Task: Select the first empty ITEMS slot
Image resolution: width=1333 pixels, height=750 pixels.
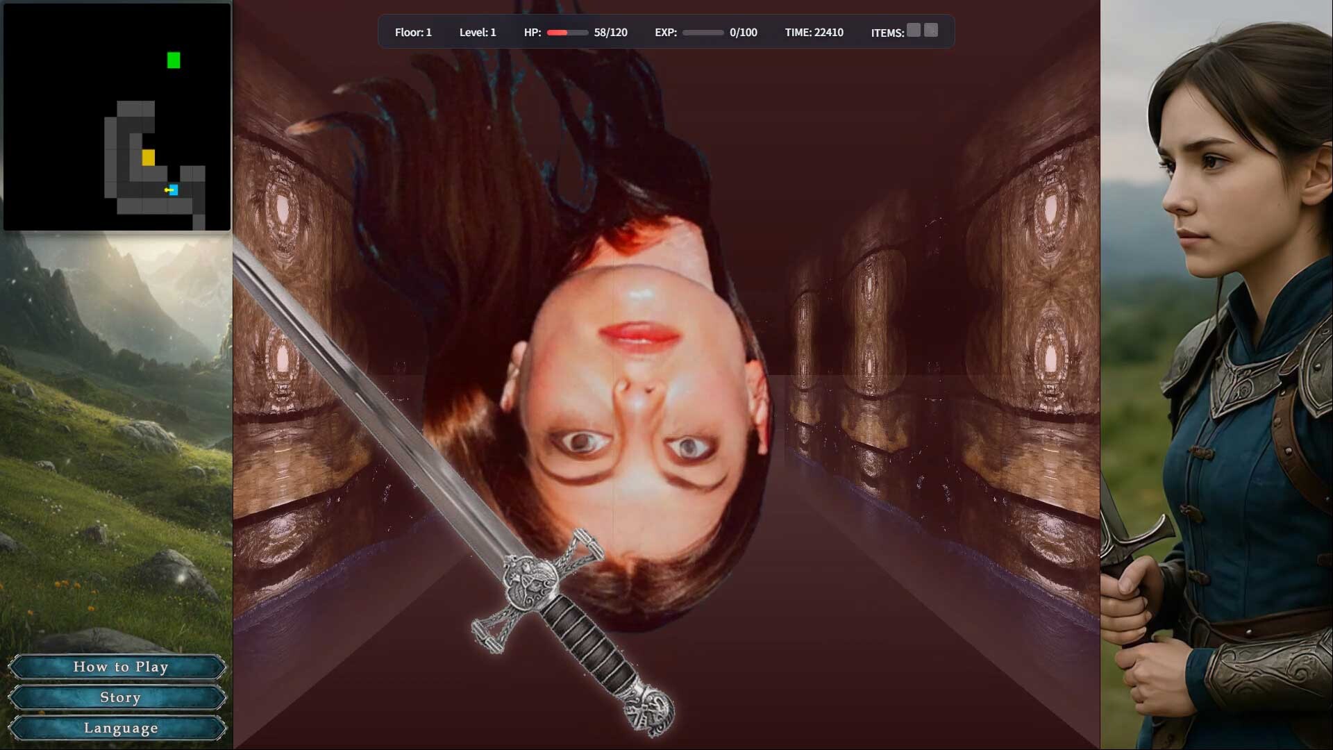Action: pos(913,30)
